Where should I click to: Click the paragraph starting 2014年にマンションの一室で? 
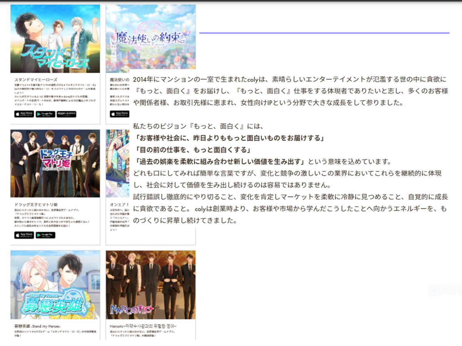[291, 91]
